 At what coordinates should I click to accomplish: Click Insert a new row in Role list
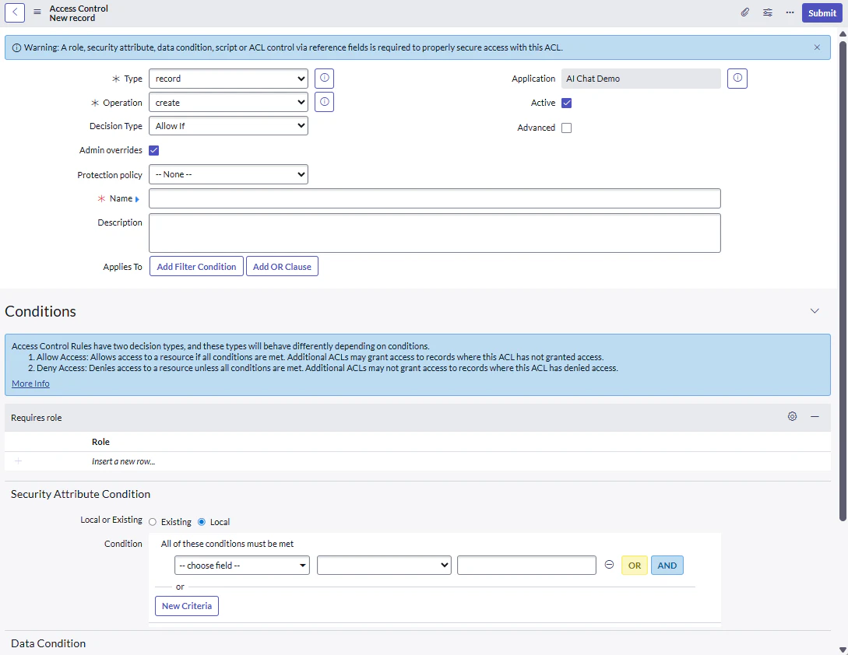point(123,461)
